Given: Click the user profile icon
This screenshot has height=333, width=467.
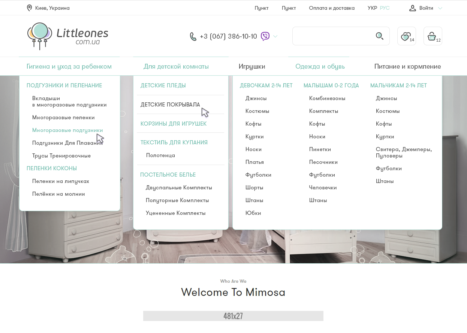Looking at the screenshot, I should tap(413, 8).
